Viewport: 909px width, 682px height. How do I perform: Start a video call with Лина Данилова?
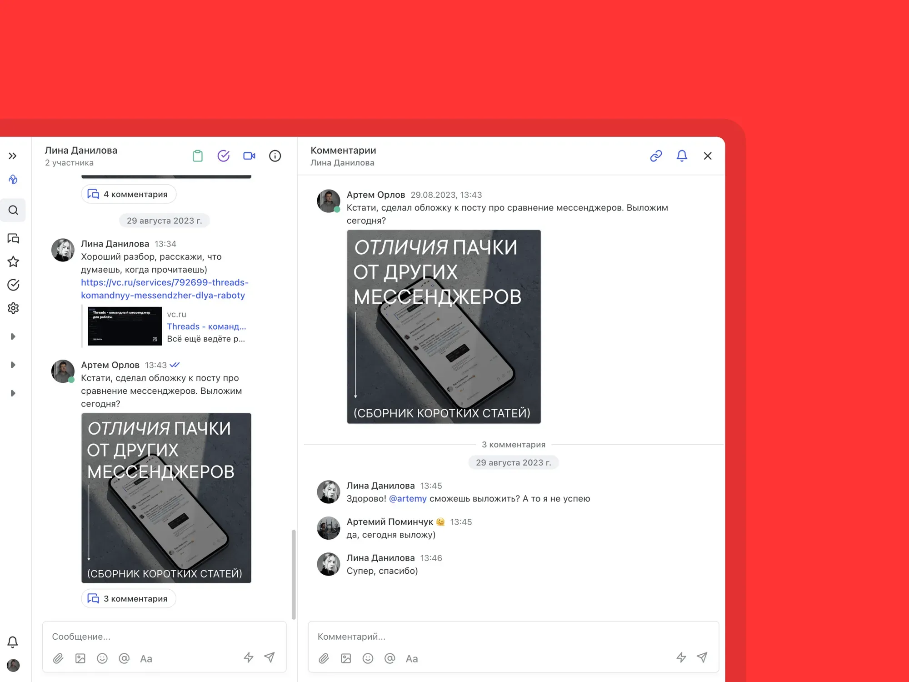[249, 156]
